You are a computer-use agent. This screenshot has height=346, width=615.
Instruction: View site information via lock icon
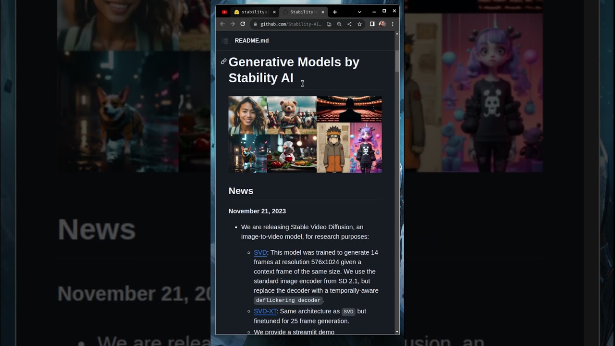(256, 24)
